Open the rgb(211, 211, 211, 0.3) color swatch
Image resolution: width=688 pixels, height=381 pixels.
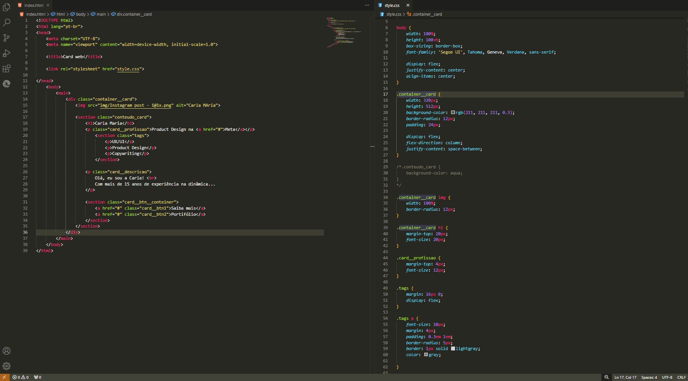(x=453, y=112)
